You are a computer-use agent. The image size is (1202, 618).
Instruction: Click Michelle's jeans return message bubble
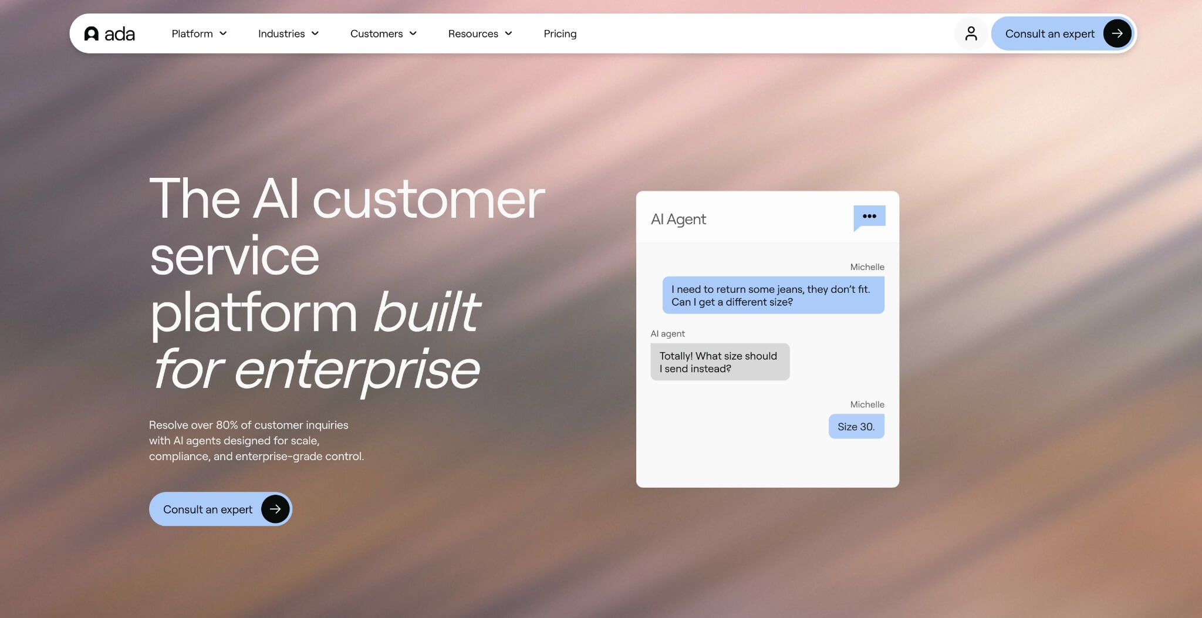773,295
